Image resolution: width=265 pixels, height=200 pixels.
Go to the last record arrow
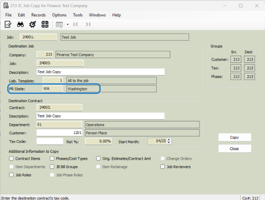point(88,24)
